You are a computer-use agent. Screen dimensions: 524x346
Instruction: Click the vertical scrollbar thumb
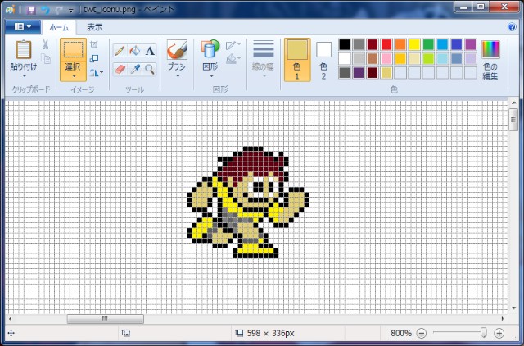513,120
